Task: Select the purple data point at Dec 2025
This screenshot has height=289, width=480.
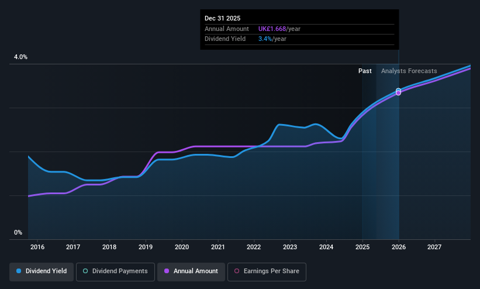Action: (398, 93)
